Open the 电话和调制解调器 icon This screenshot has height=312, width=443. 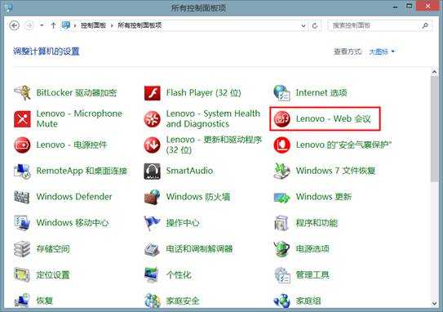(x=153, y=249)
